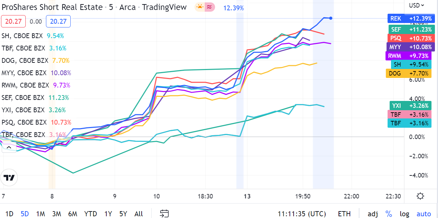Image resolution: width=438 pixels, height=218 pixels.
Task: Select the YTD time range
Action: 91,214
